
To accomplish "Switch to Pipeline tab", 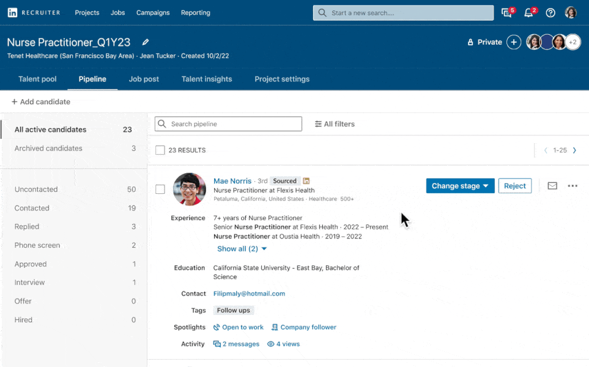I will pyautogui.click(x=92, y=79).
